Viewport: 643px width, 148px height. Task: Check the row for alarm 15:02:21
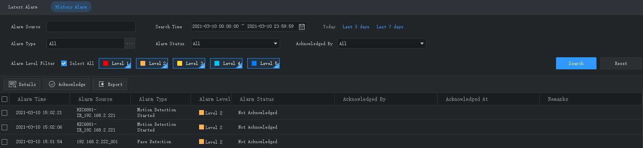point(4,113)
